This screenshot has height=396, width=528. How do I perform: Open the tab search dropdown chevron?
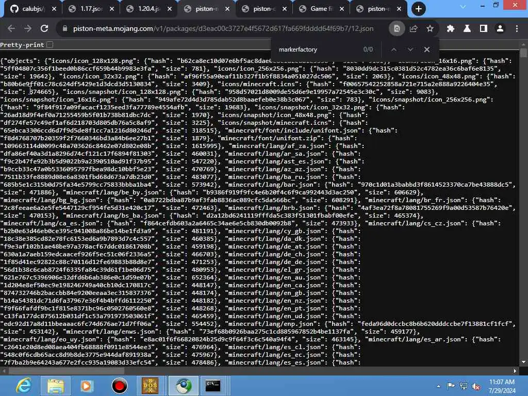(x=463, y=7)
